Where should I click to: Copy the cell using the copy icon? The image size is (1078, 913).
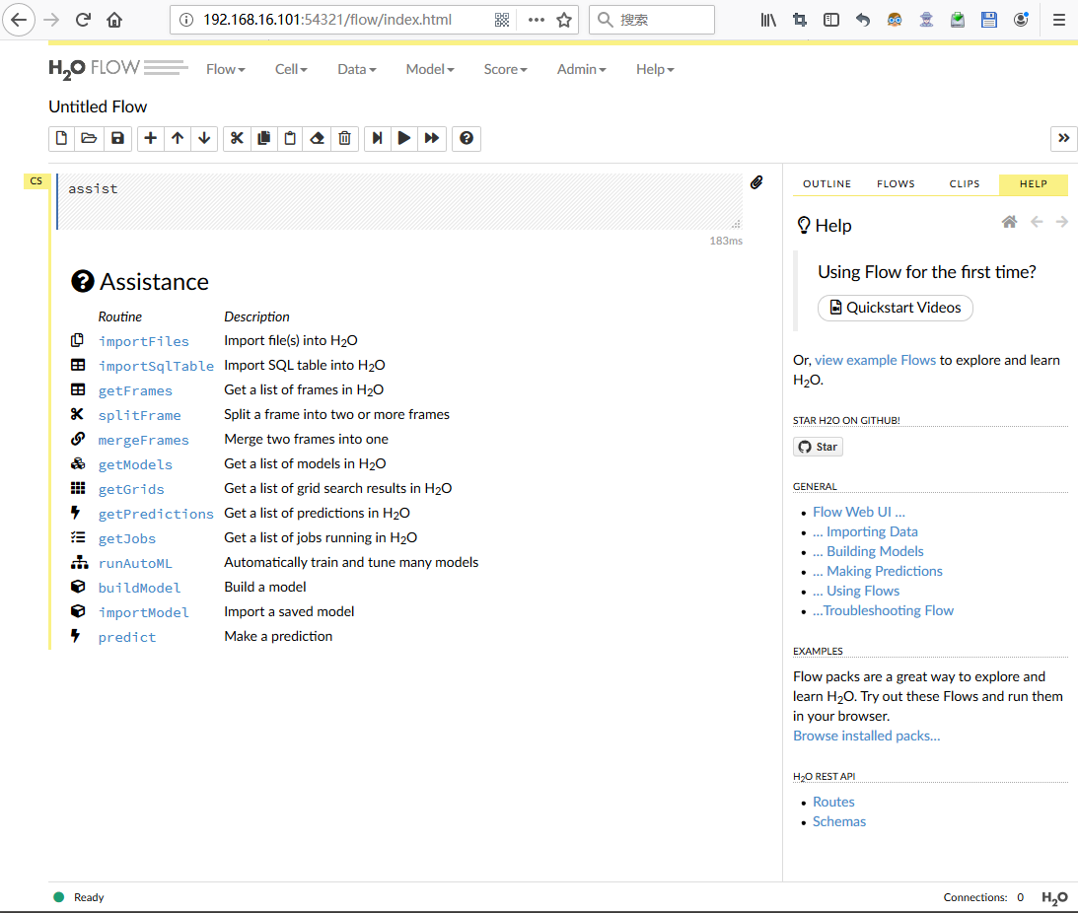click(x=263, y=138)
